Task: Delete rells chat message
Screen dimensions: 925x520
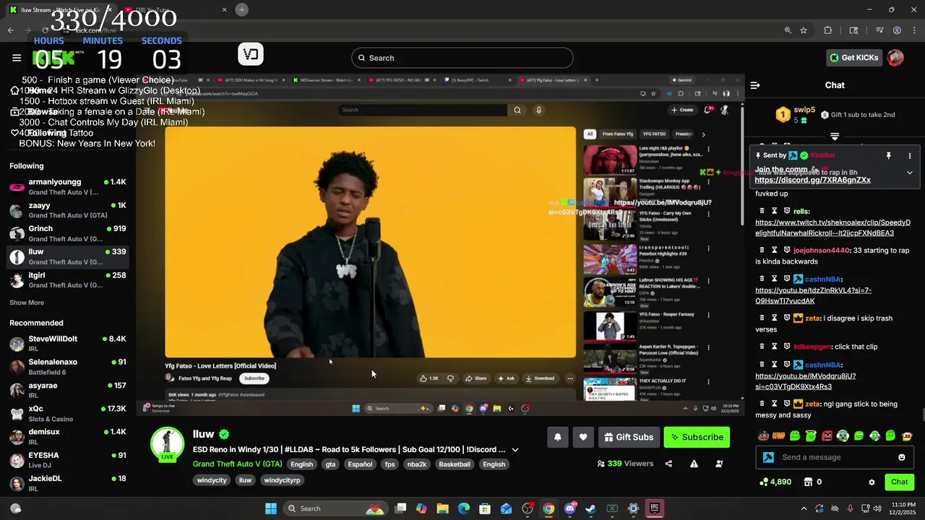Action: click(x=762, y=211)
